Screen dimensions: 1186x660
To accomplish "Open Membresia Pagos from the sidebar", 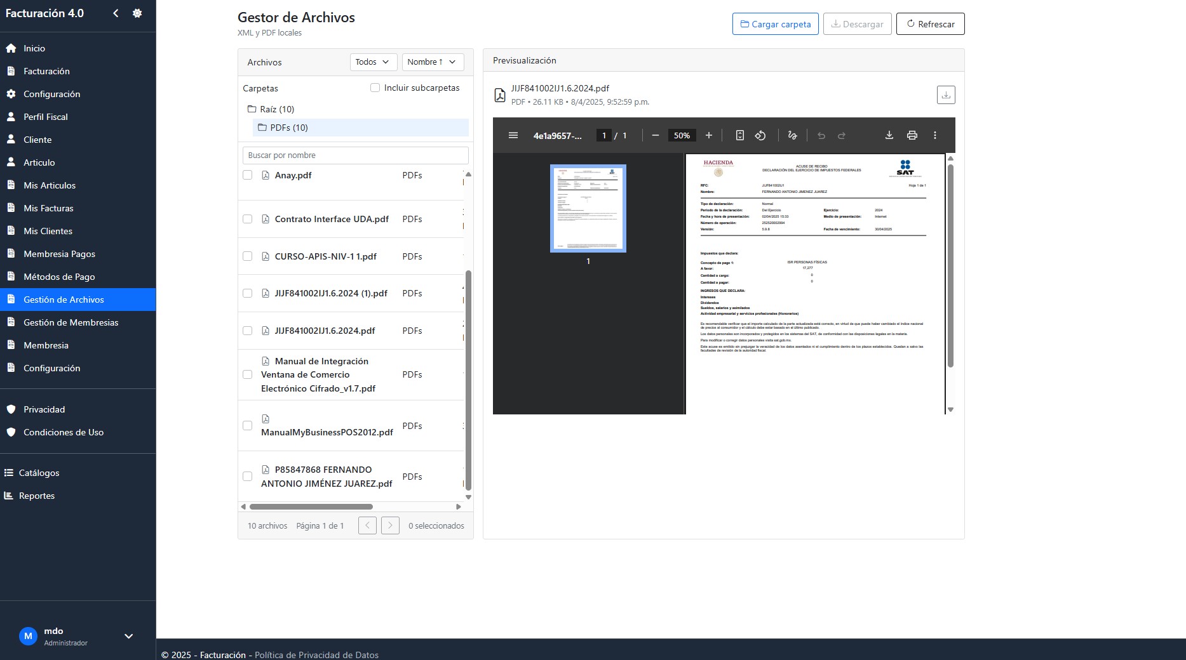I will pyautogui.click(x=59, y=254).
